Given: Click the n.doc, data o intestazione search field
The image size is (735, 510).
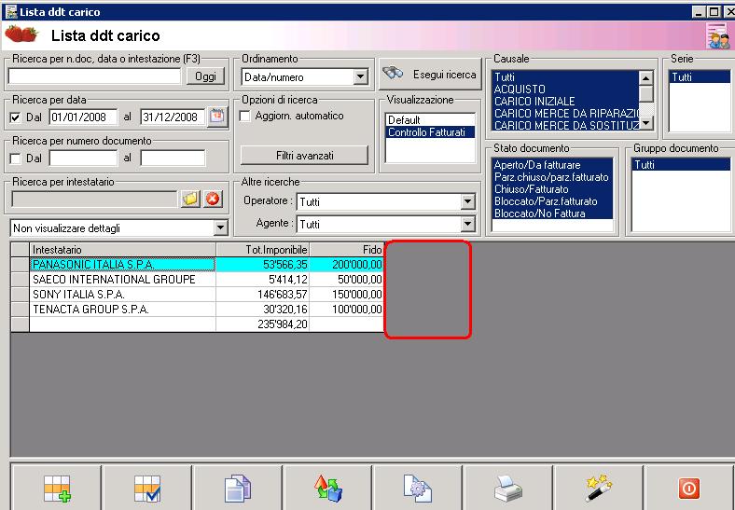Looking at the screenshot, I should click(x=95, y=76).
